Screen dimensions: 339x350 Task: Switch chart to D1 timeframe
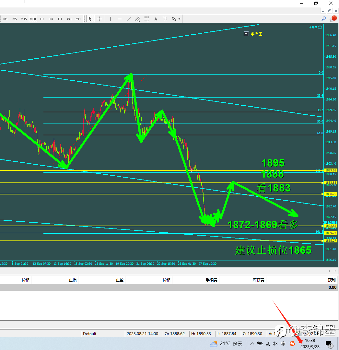[x=60, y=19]
